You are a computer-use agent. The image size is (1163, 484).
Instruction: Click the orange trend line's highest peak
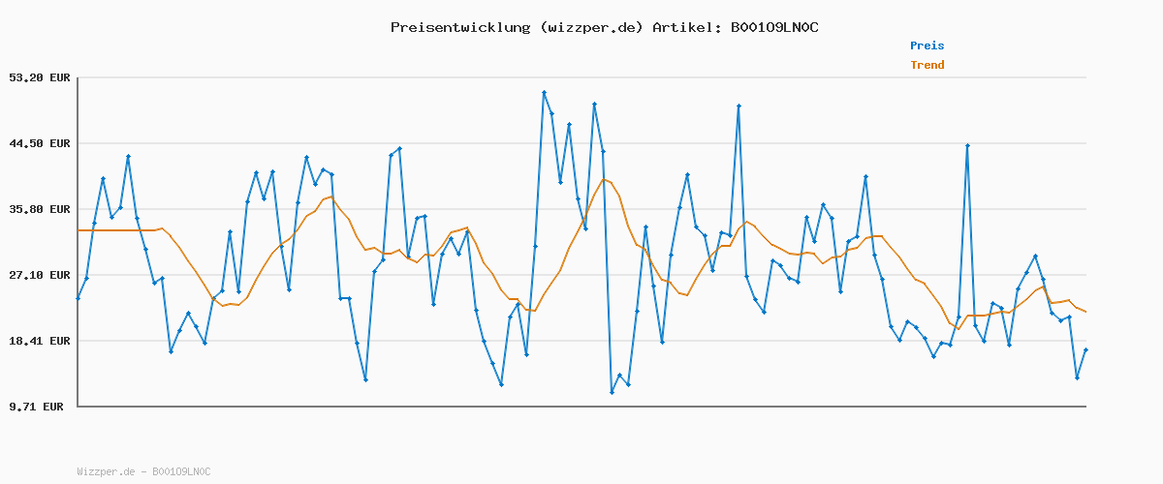[x=605, y=179]
